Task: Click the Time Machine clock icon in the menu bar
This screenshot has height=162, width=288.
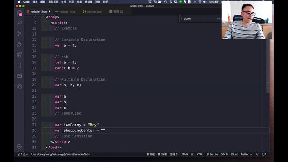Action: [x=166, y=2]
